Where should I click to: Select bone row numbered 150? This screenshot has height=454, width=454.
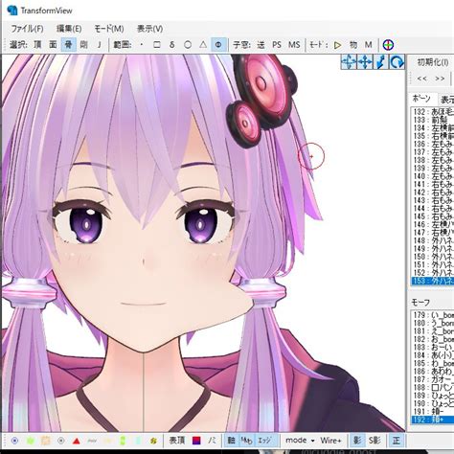tap(434, 257)
